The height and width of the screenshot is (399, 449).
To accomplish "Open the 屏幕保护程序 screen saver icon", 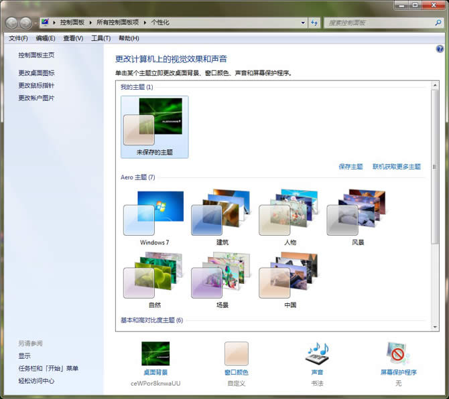I will 398,354.
